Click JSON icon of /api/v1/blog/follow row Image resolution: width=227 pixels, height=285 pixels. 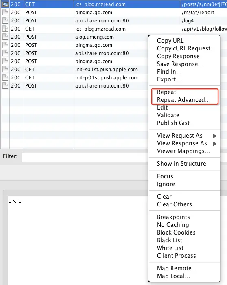[x=5, y=29]
